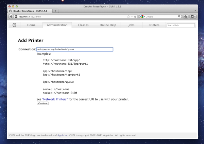Open the Classes tab
Screen dimensions: 204x144
pyautogui.click(x=83, y=25)
